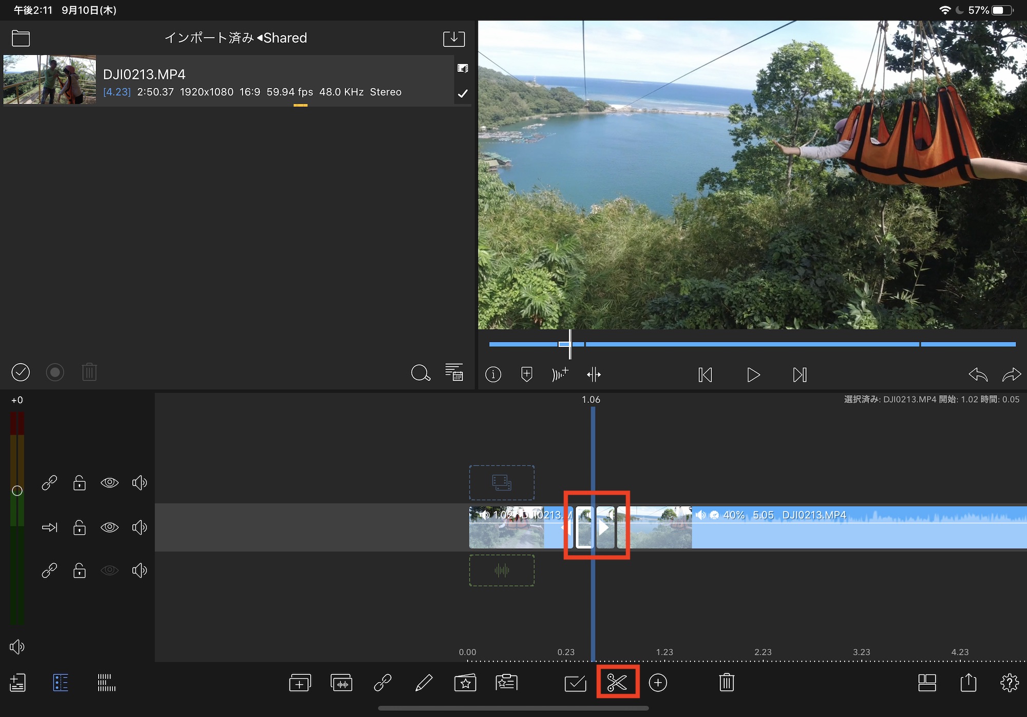Open the titles star-clip icon

click(x=465, y=683)
